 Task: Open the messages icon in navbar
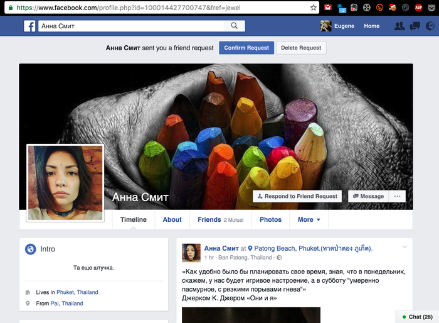tap(415, 26)
